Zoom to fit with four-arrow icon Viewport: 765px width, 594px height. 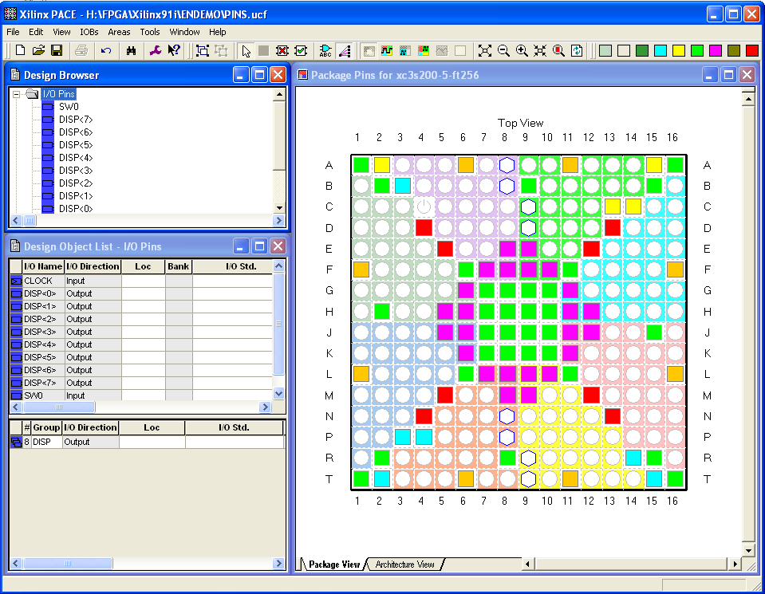(x=484, y=50)
